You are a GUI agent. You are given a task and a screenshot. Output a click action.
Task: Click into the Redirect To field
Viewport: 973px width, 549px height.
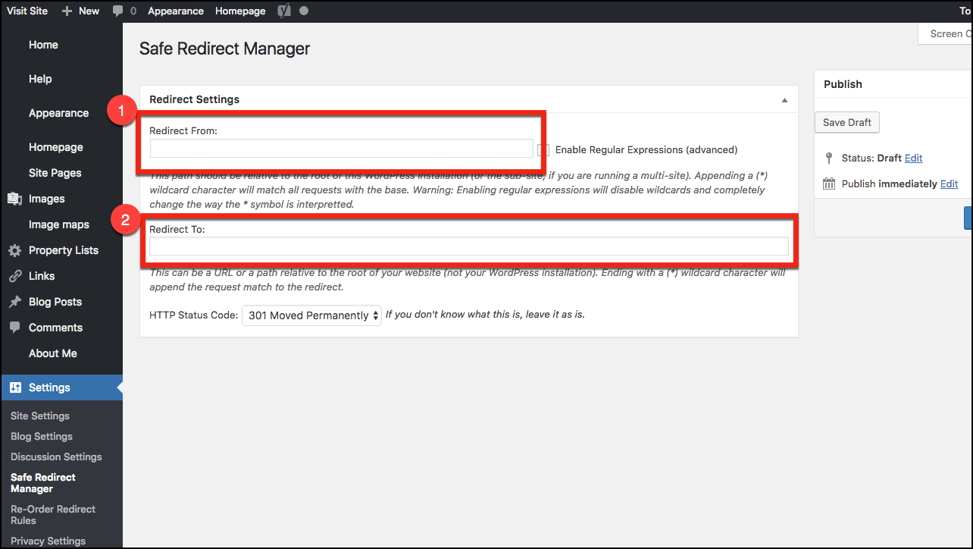pos(468,246)
